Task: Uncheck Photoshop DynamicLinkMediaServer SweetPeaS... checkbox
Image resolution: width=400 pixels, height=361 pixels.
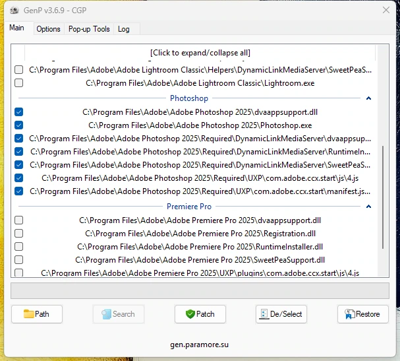Action: point(18,164)
